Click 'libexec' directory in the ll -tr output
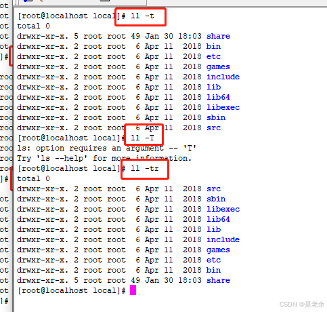The image size is (327, 312). pos(223,209)
